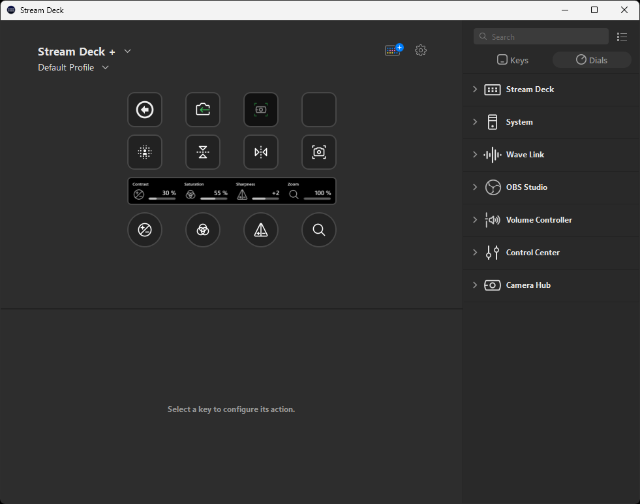Select the green camera frame key

tap(261, 110)
